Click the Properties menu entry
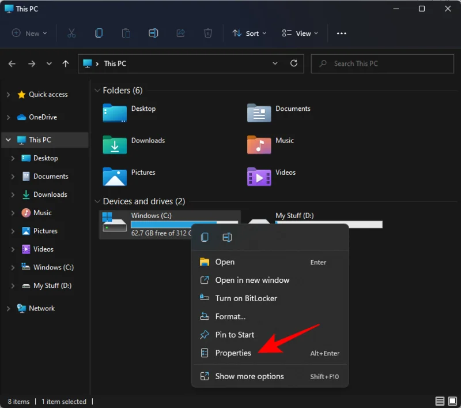Viewport: 461px width, 408px height. 233,353
